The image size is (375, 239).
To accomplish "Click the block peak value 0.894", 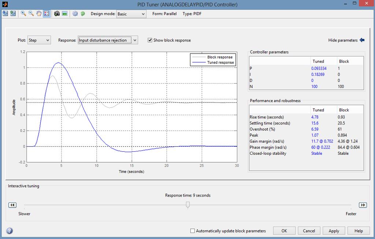I will tap(342, 135).
